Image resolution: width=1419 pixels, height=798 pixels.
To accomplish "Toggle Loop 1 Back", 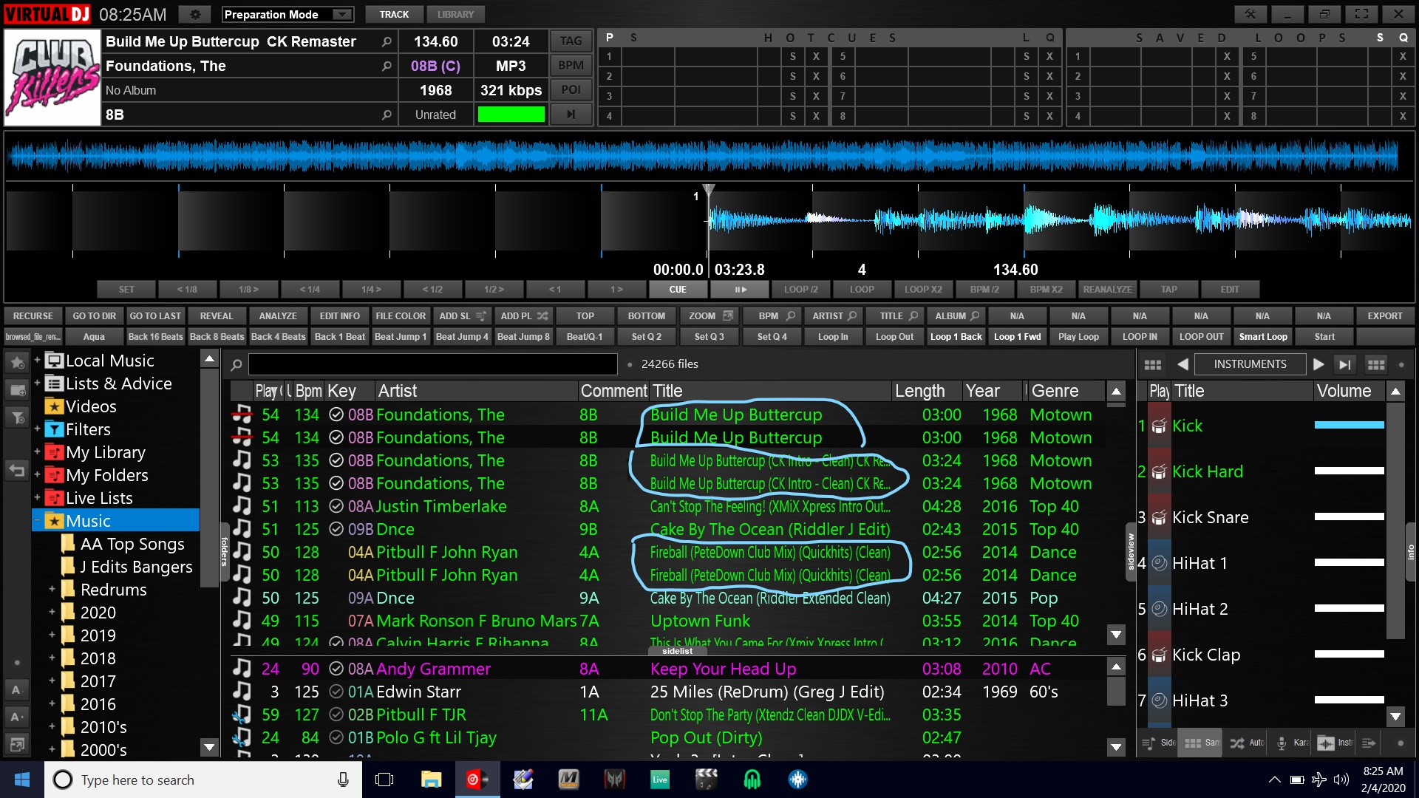I will click(x=956, y=337).
